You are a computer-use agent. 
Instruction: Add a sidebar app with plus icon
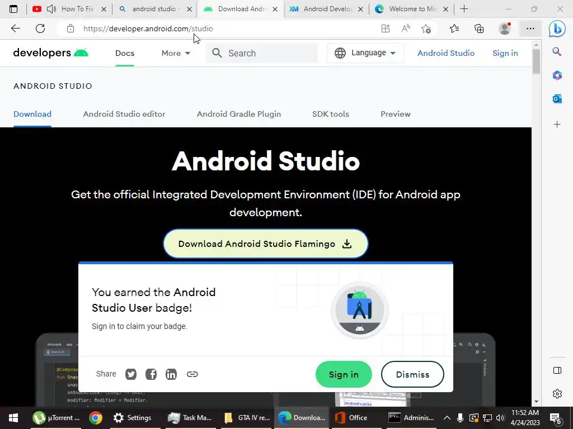[557, 125]
